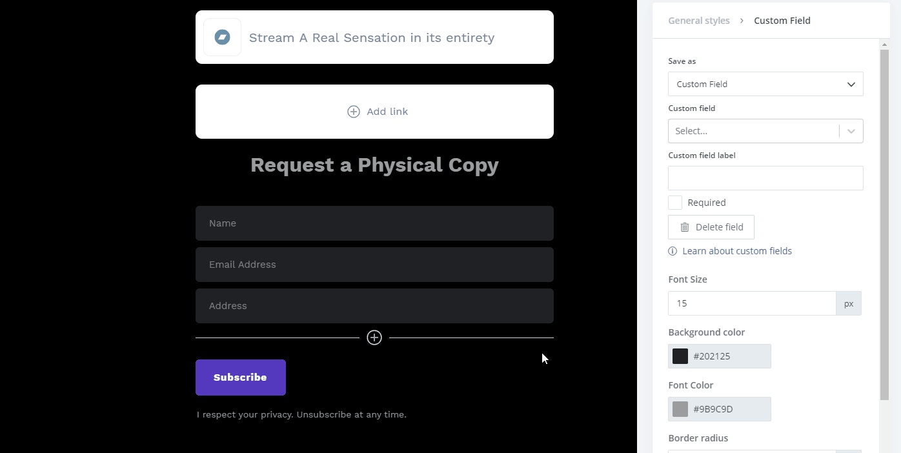Screen dimensions: 901x453
Task: Click the Name input field
Action: tap(374, 223)
